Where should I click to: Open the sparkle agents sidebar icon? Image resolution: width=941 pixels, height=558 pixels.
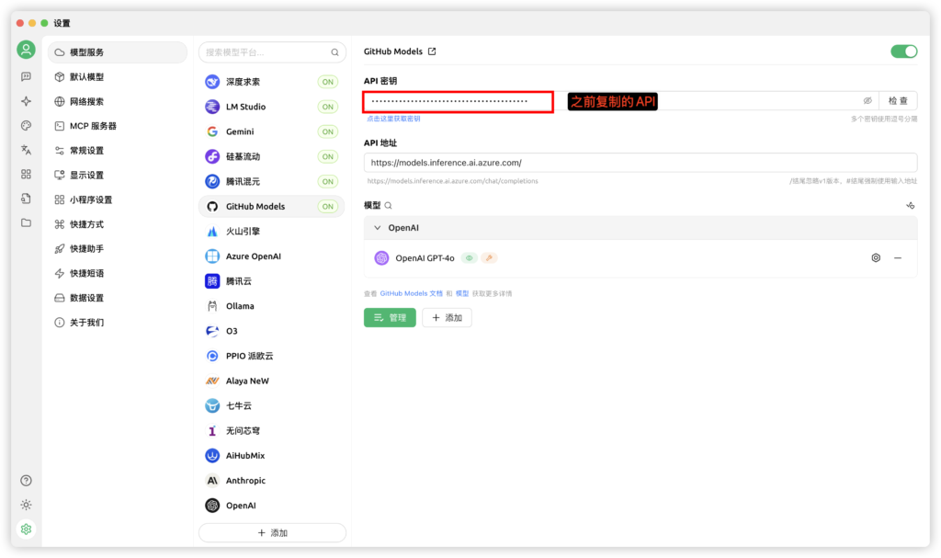(x=26, y=101)
